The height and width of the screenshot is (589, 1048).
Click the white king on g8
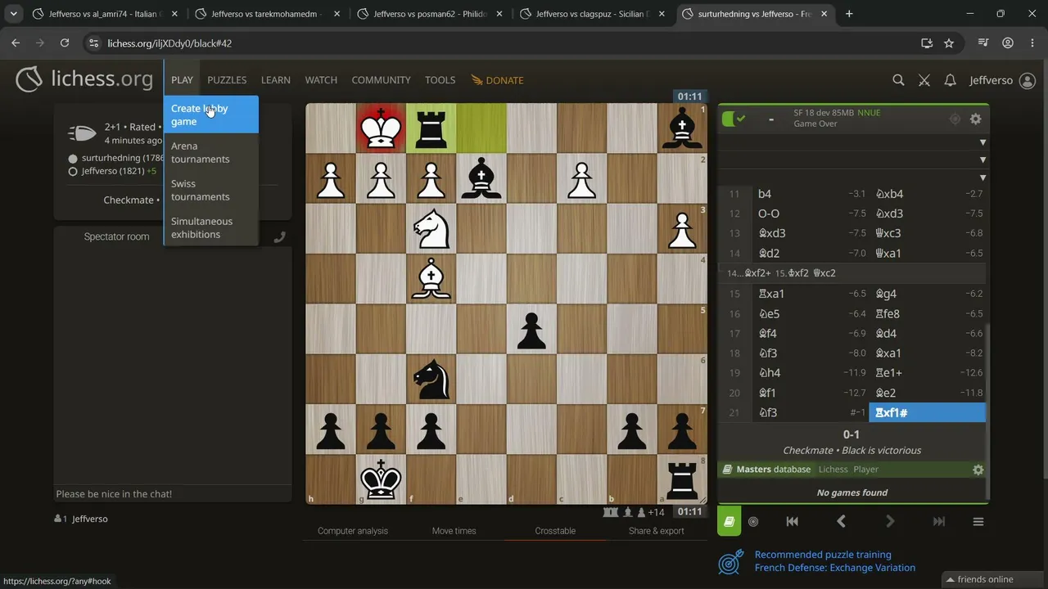click(x=381, y=128)
